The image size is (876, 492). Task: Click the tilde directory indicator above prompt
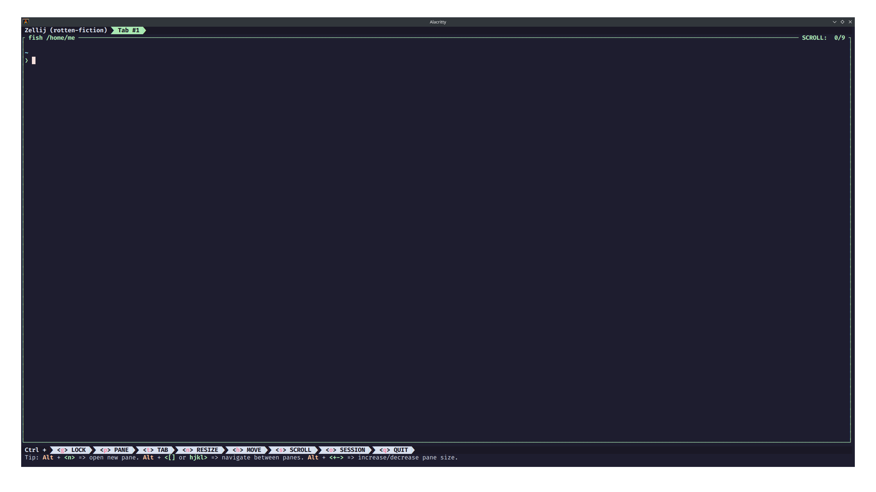click(26, 53)
